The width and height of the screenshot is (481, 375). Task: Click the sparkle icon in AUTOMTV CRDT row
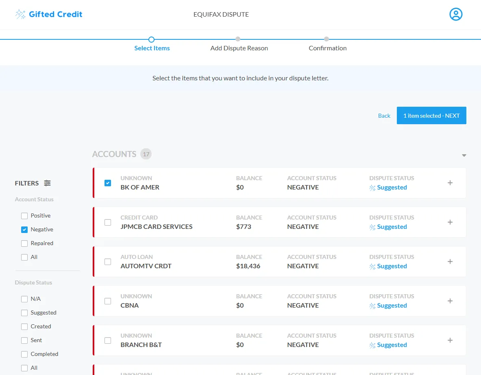372,266
